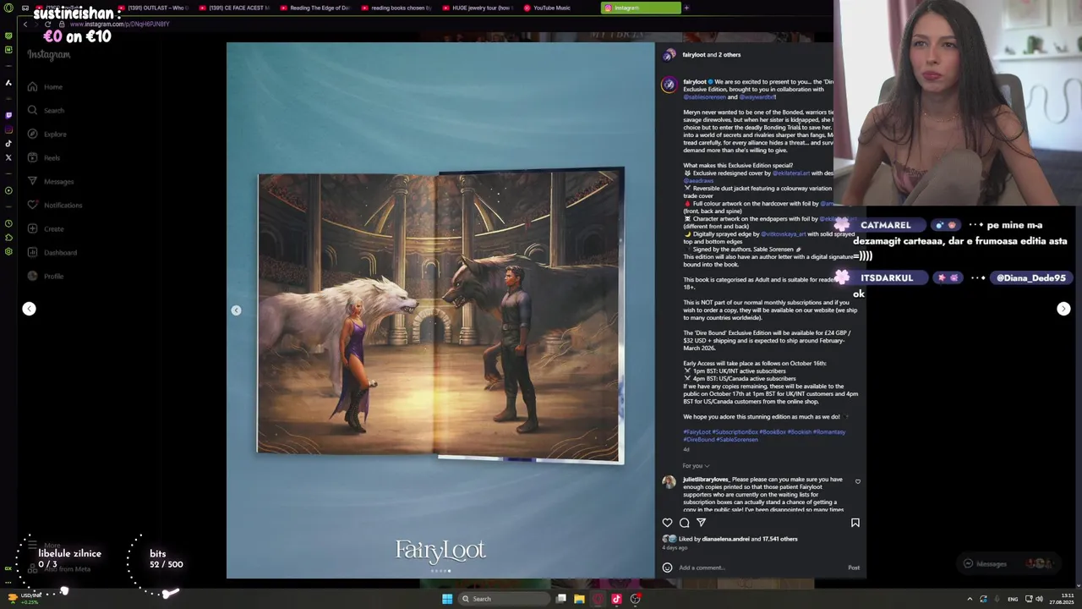
Task: Toggle the volume icon in system tray
Action: pos(1039,599)
